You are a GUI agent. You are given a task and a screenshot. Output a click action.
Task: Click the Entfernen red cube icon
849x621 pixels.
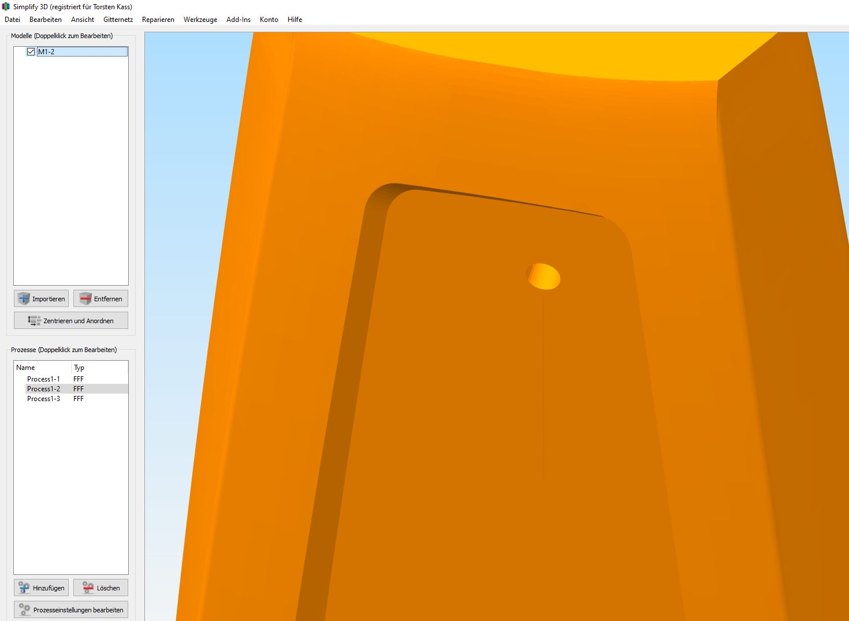85,298
